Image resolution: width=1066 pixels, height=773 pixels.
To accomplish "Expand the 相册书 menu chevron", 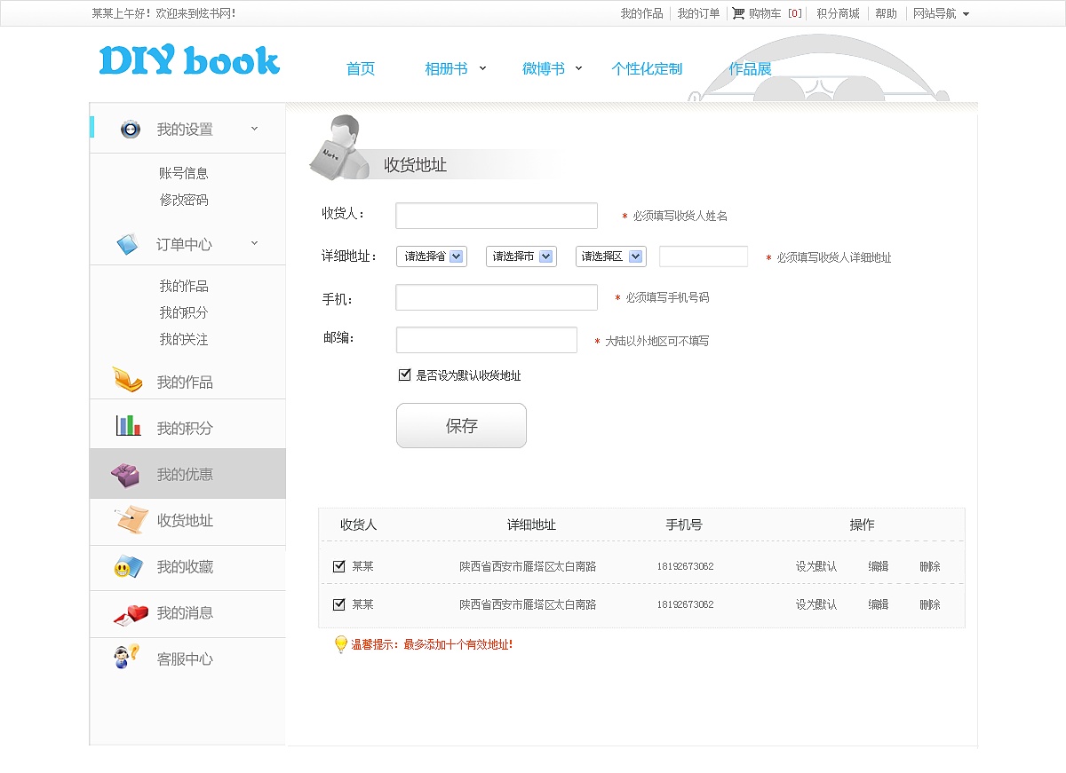I will point(483,67).
